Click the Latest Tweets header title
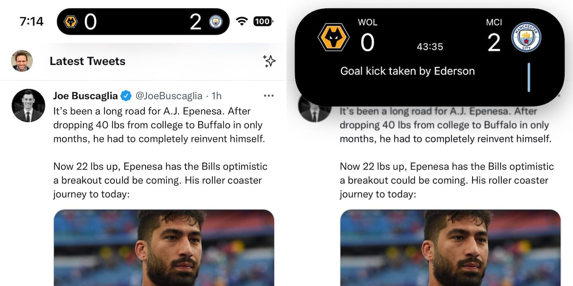The height and width of the screenshot is (286, 573). (87, 61)
